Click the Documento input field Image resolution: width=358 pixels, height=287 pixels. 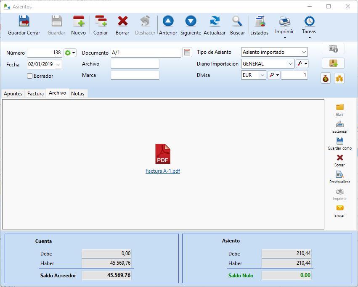tap(146, 53)
